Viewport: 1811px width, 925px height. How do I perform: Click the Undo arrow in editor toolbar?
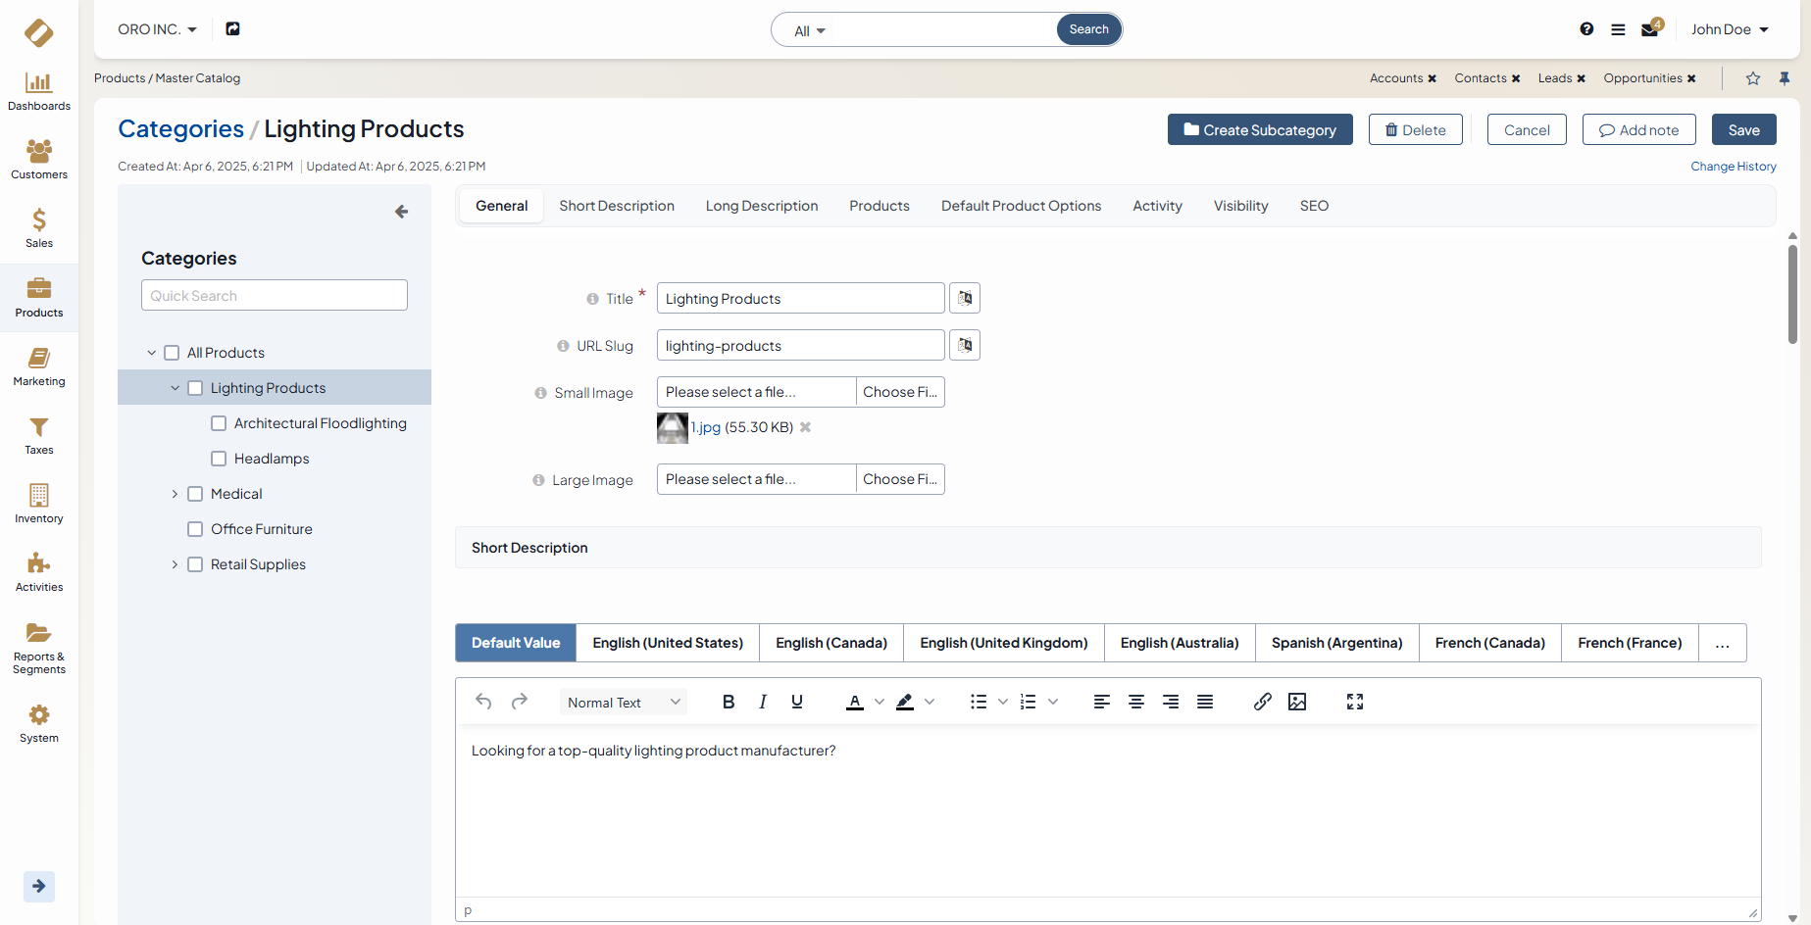click(x=483, y=702)
